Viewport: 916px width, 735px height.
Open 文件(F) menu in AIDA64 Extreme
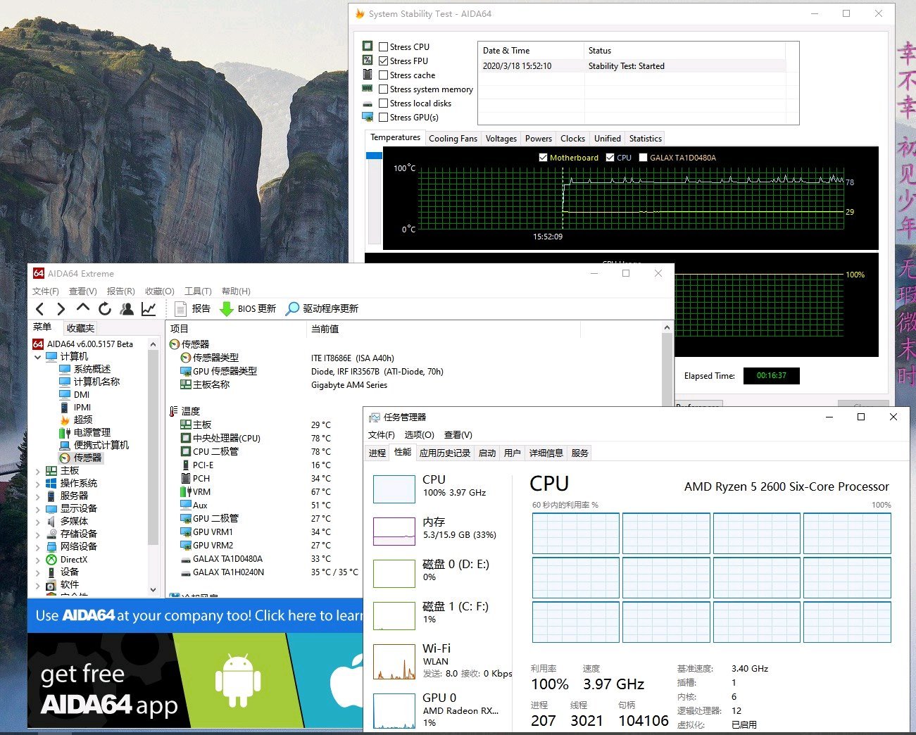(46, 291)
